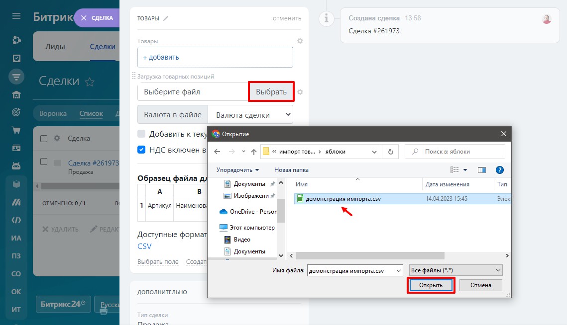Open the gear settings beside Выбрать button
The image size is (567, 325).
coord(300,92)
